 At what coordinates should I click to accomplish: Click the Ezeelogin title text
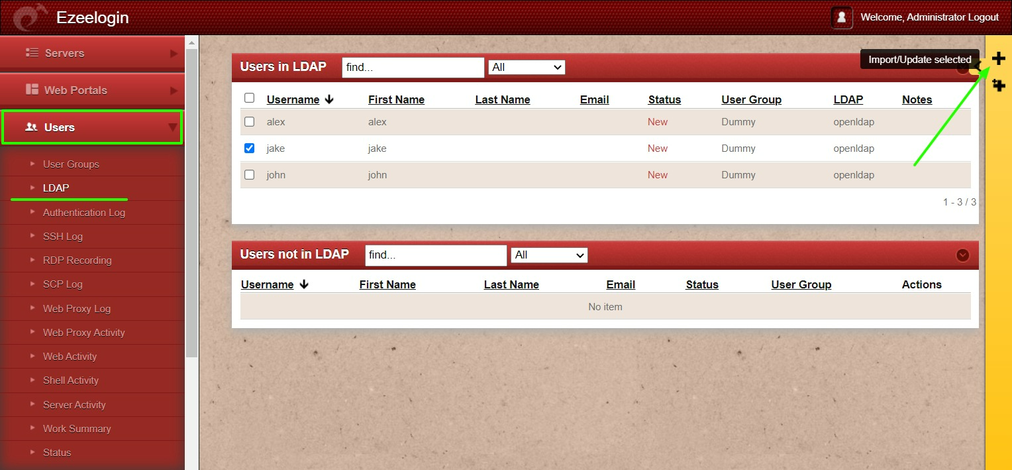pyautogui.click(x=93, y=18)
